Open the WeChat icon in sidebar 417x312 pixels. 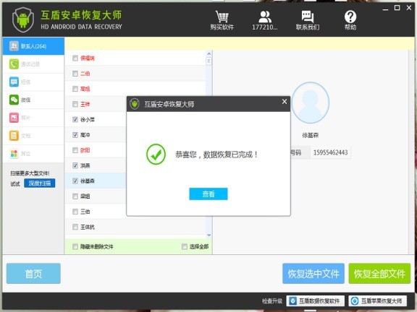[14, 100]
